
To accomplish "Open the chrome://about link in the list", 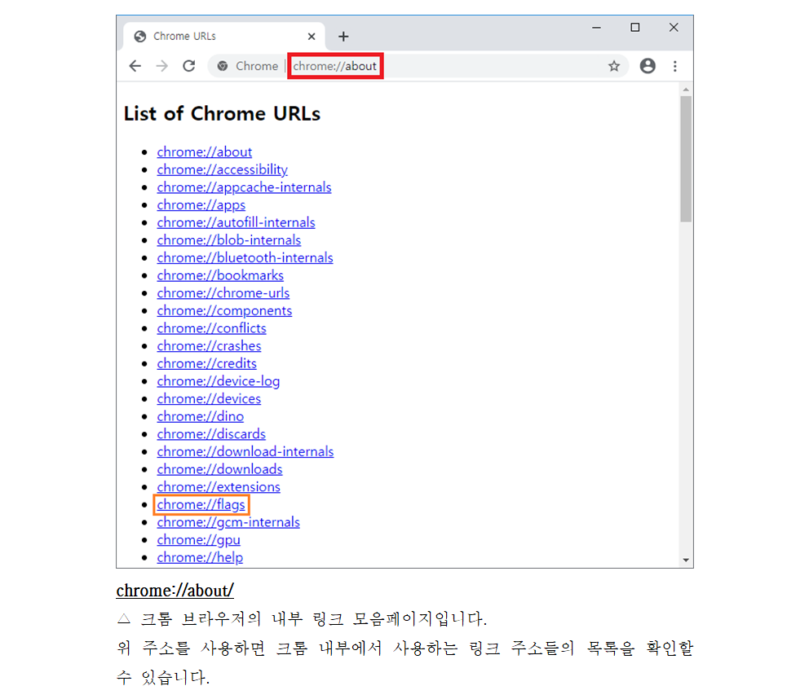I will (x=205, y=152).
